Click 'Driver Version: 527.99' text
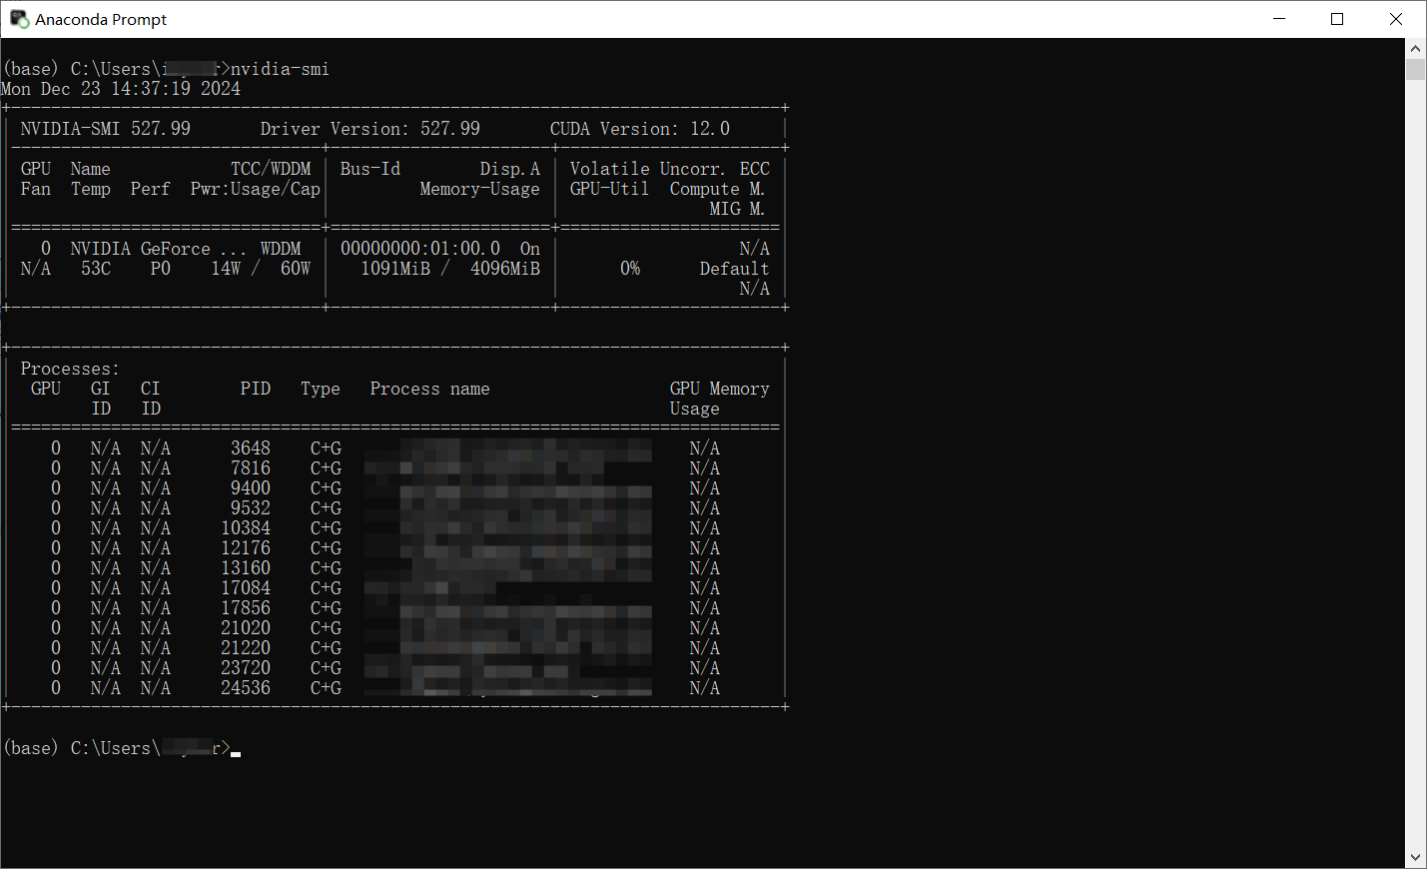Viewport: 1427px width, 869px height. click(x=370, y=129)
